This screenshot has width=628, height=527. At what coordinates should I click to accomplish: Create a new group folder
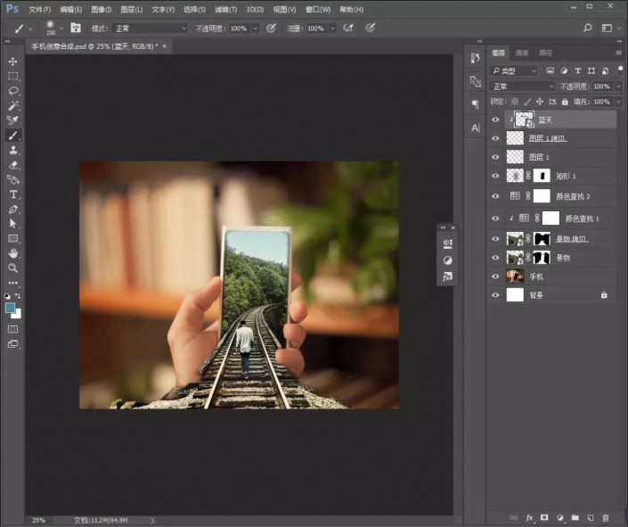tap(575, 518)
